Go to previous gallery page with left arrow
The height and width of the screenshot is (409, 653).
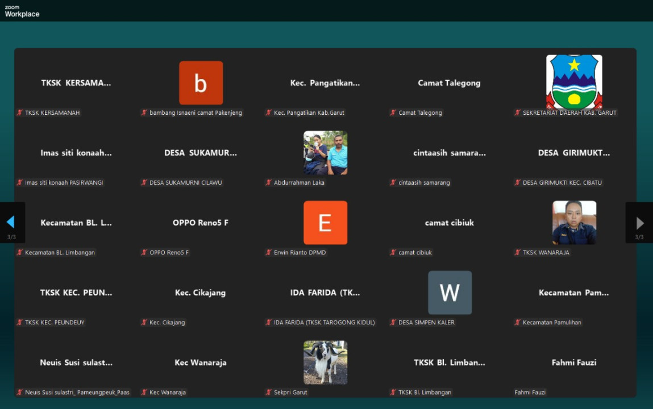coord(11,222)
